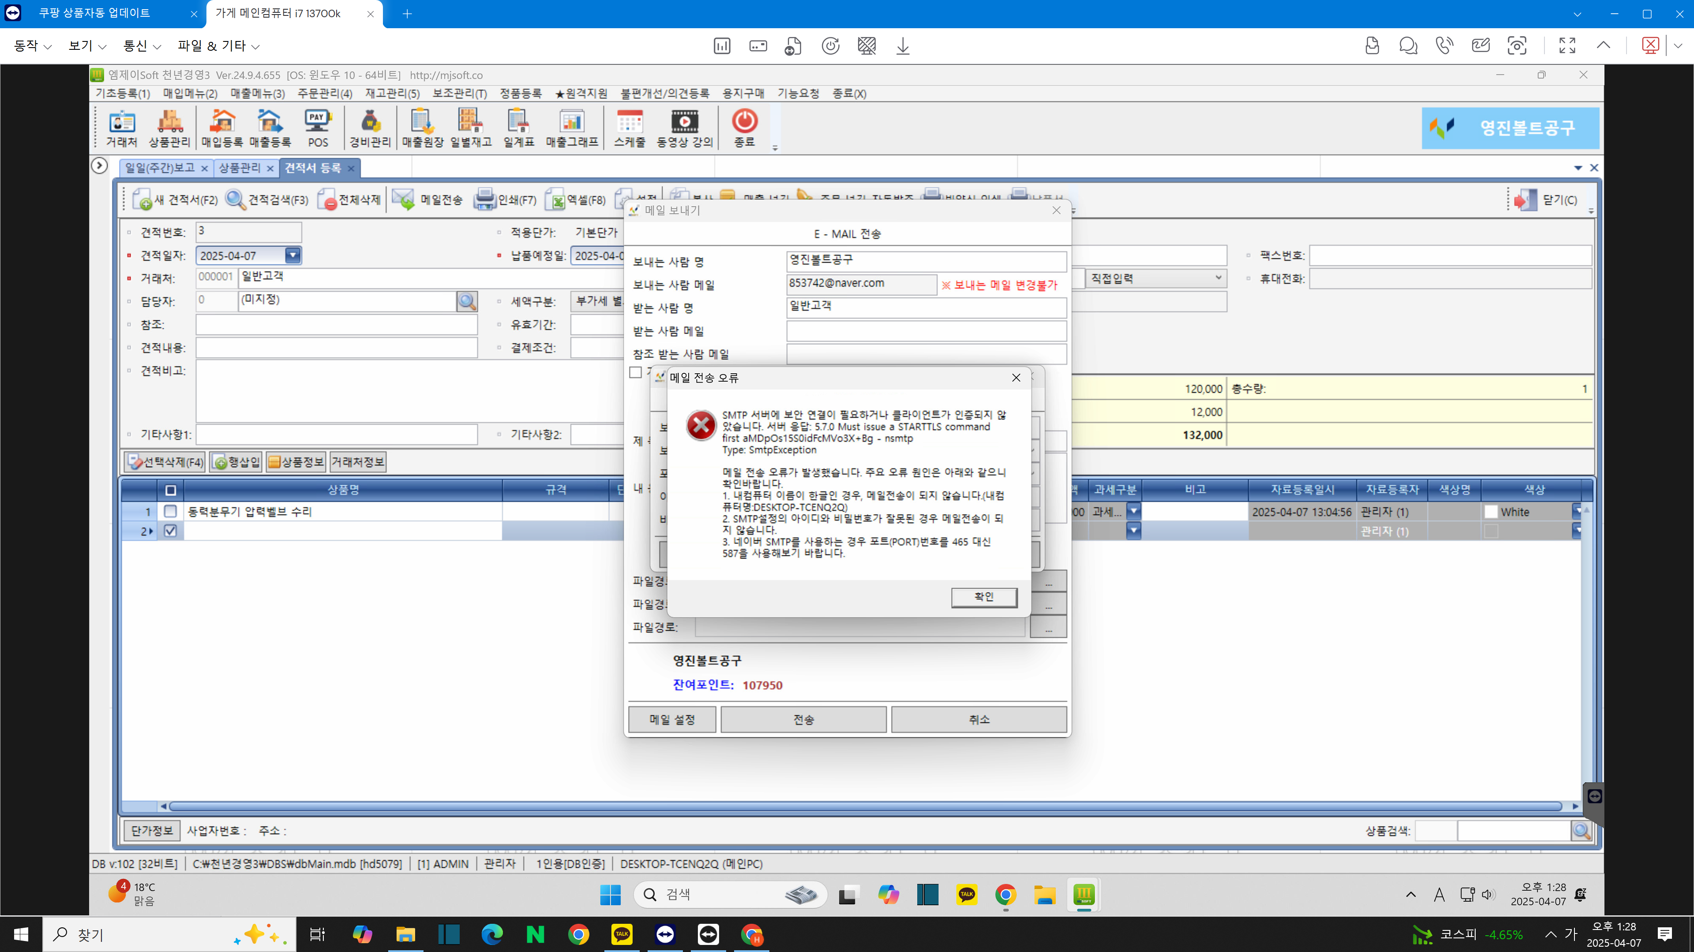
Task: Switch to the 일일(주간)보고 tab
Action: [x=160, y=168]
